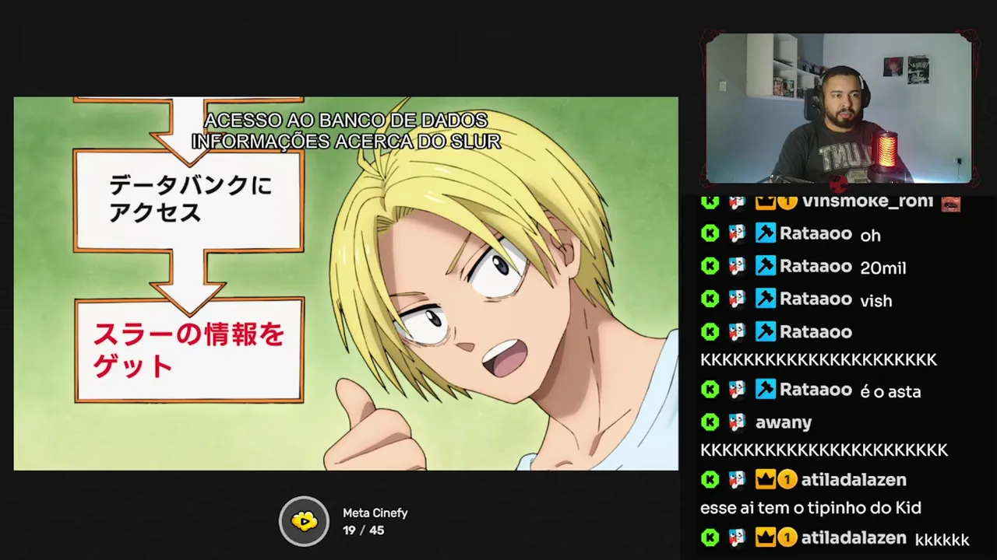Open Rataaoo's profile from the "é o asta" message

[x=816, y=389]
